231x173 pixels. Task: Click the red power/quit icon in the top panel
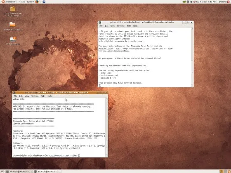(x=229, y=2)
